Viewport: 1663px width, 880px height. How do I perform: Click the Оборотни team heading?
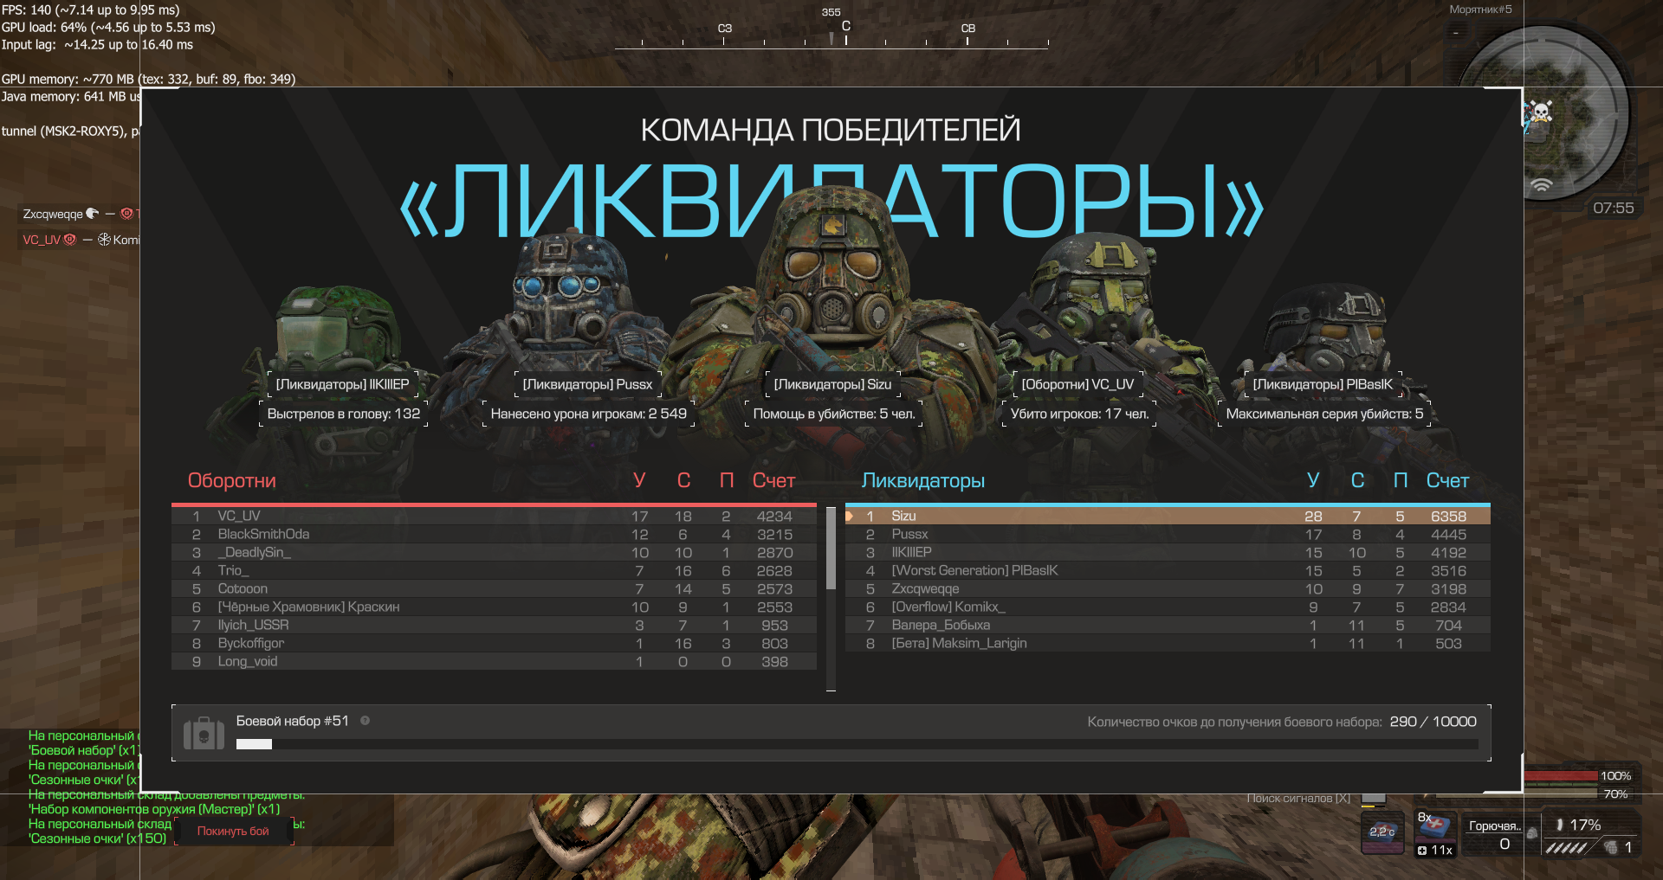(232, 481)
